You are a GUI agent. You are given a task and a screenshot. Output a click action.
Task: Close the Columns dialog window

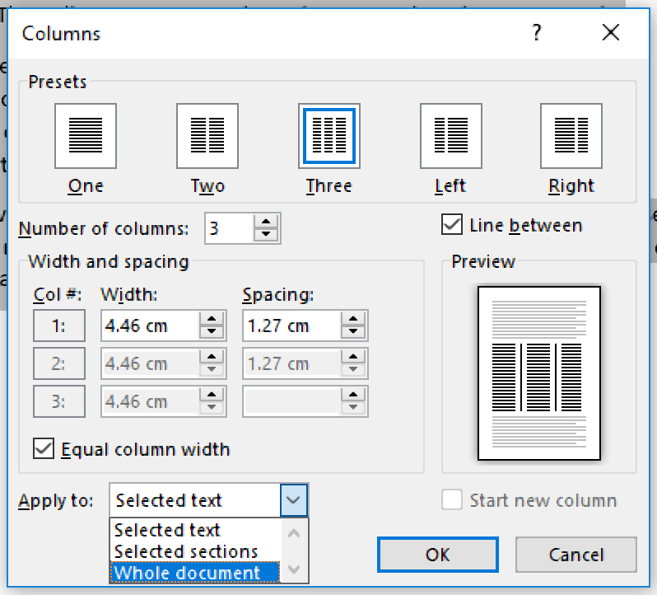[610, 33]
